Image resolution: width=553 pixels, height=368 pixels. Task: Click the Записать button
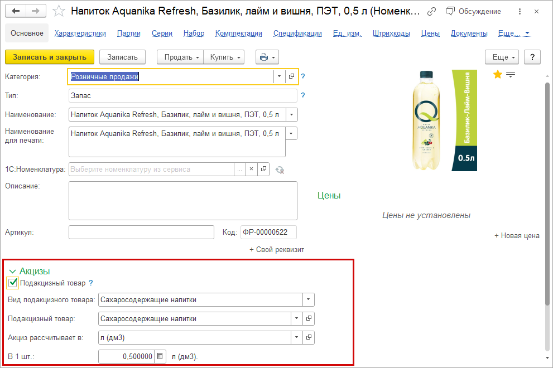point(122,57)
